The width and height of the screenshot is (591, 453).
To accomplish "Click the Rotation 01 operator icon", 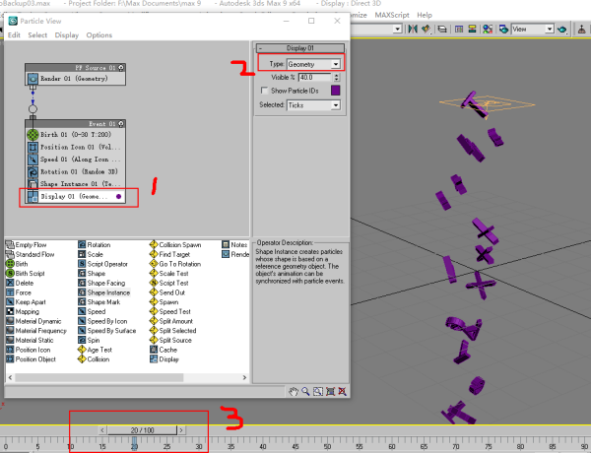I will point(33,172).
